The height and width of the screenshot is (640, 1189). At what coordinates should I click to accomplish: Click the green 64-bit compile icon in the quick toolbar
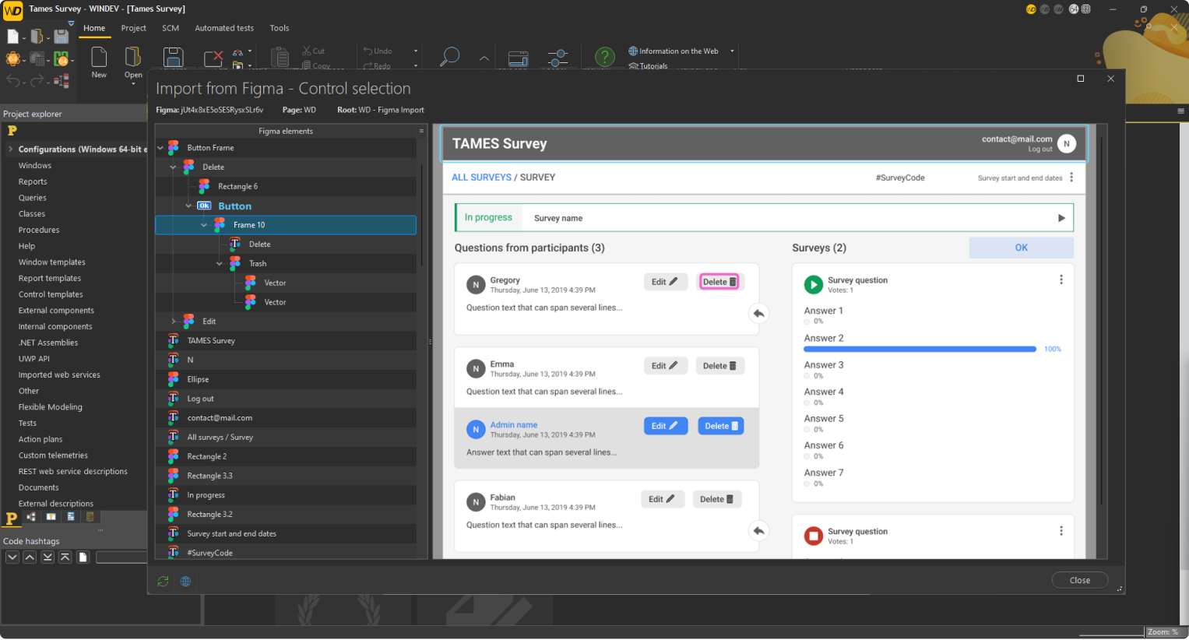pyautogui.click(x=60, y=59)
